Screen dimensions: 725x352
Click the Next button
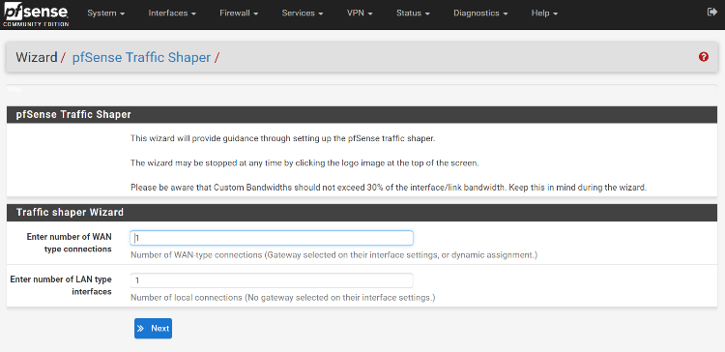tap(153, 329)
